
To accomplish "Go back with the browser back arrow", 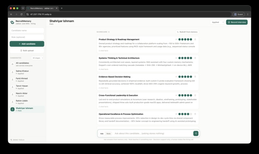I will point(11,14).
